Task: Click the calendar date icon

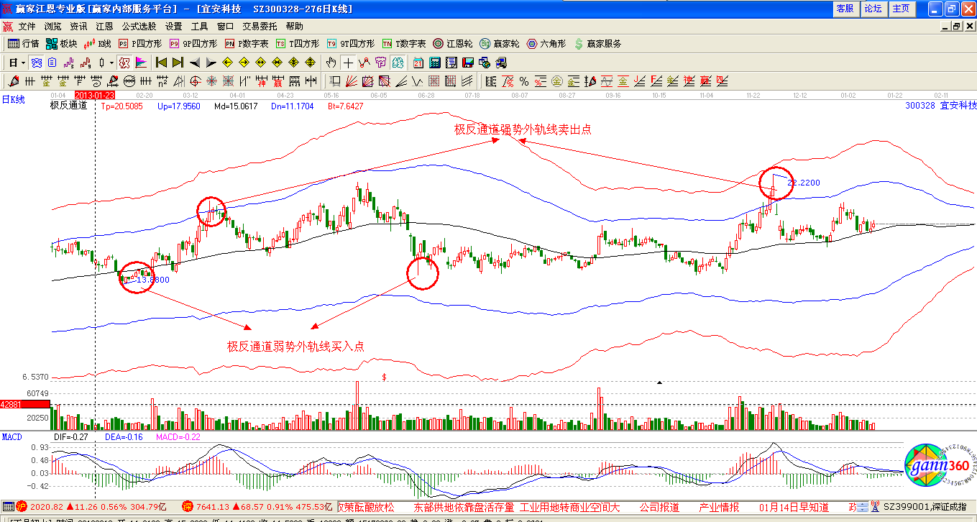Action: coord(417,63)
